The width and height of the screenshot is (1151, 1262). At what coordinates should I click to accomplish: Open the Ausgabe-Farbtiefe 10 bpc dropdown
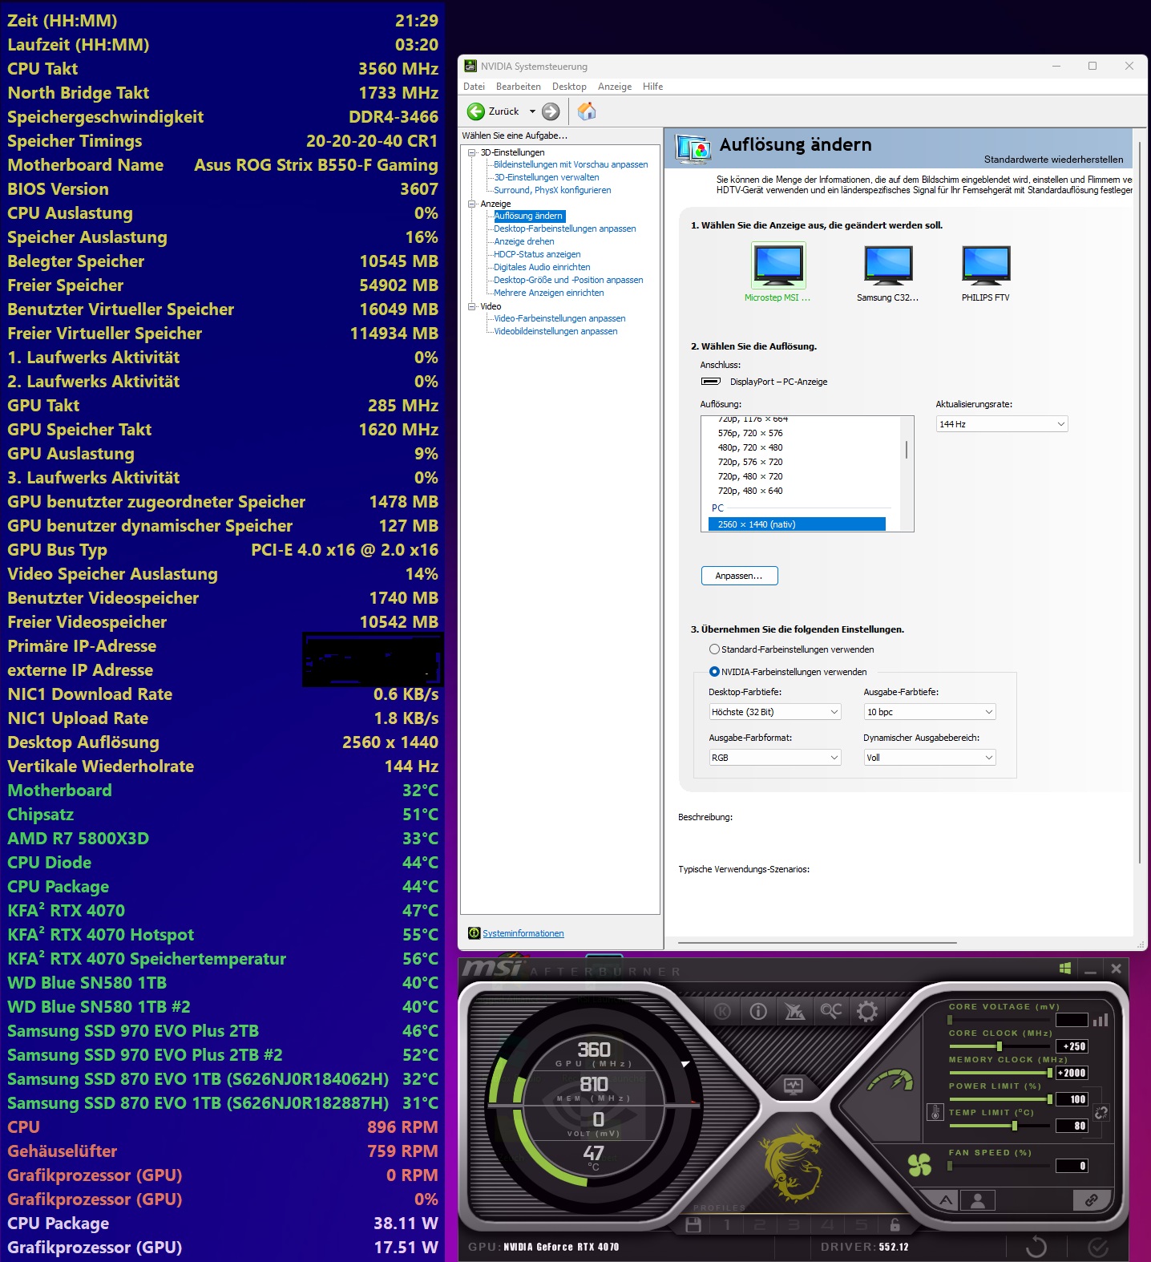[930, 712]
